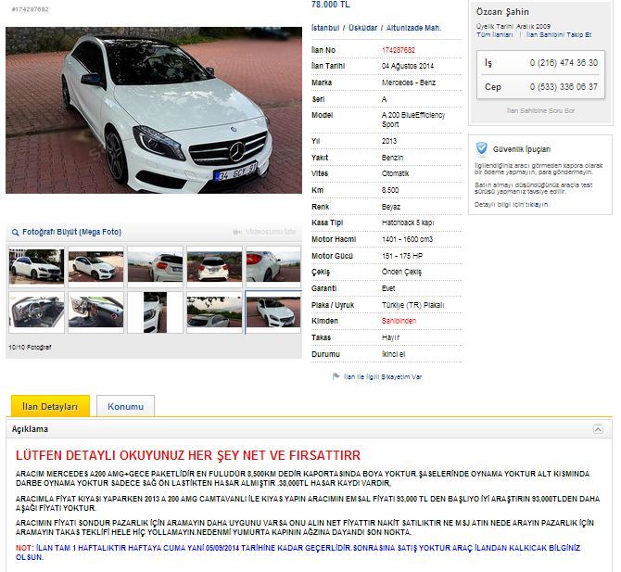Follow seller via İlan Sahibini Takip Et

[559, 35]
